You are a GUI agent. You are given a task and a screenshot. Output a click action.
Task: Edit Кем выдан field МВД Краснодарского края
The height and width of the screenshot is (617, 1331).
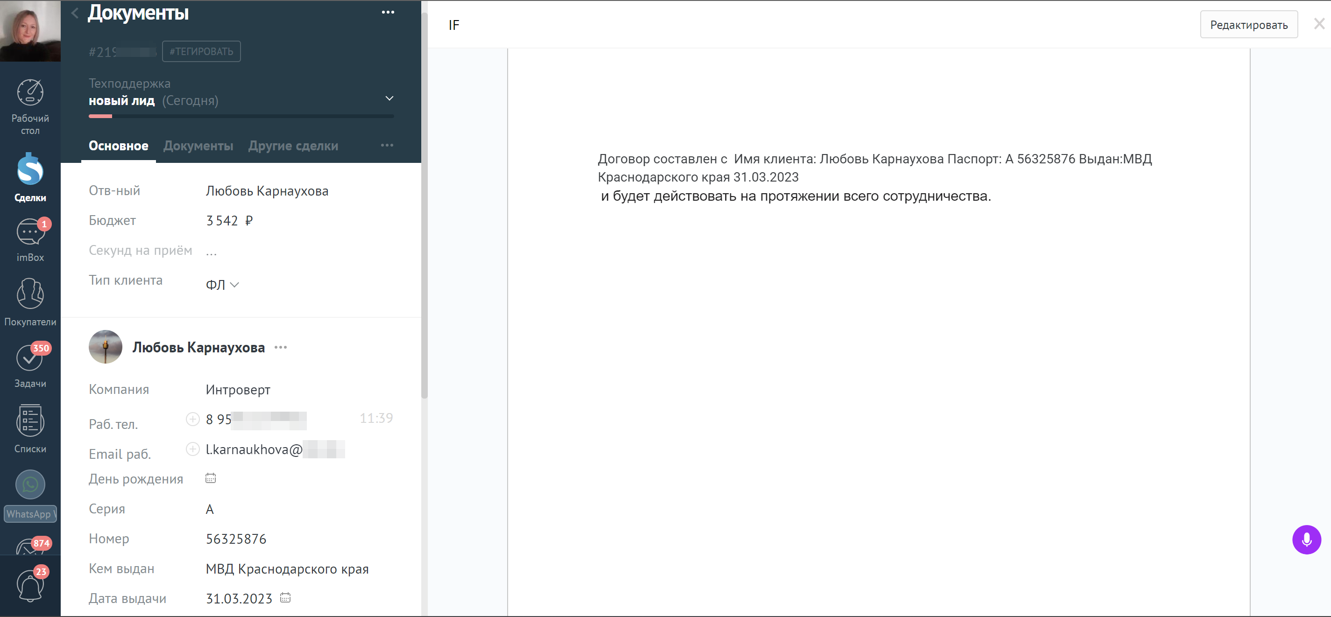287,569
